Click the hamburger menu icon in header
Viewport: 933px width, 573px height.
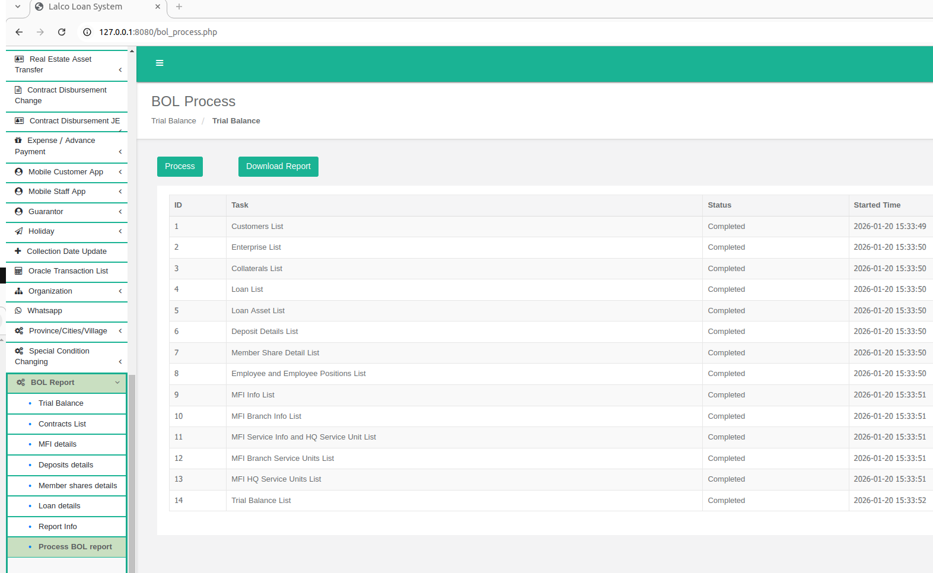tap(160, 63)
